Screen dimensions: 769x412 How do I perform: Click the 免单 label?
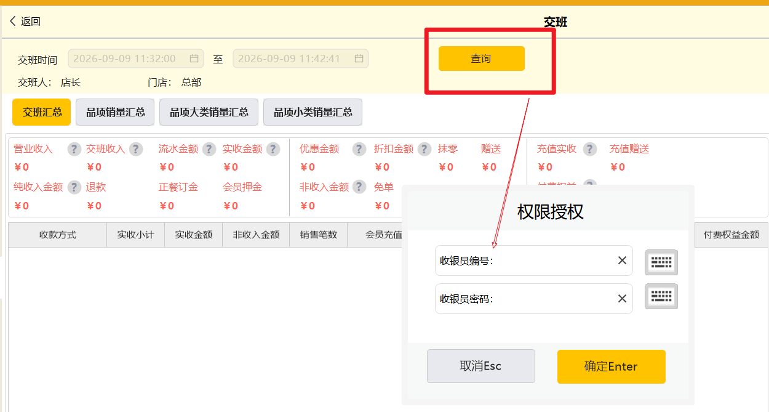pyautogui.click(x=384, y=187)
